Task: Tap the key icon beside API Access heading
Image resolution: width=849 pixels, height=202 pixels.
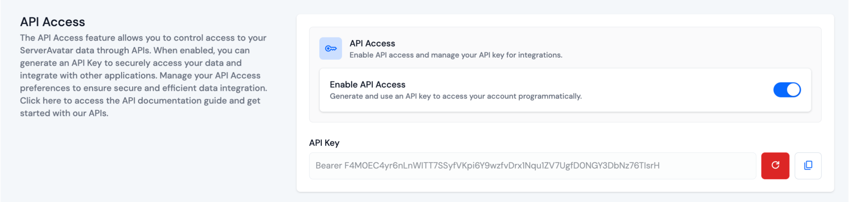Action: (330, 48)
